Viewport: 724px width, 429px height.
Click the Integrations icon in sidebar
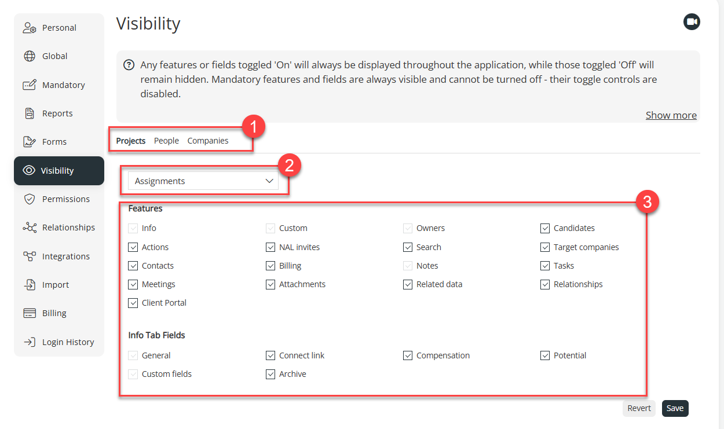pos(30,256)
